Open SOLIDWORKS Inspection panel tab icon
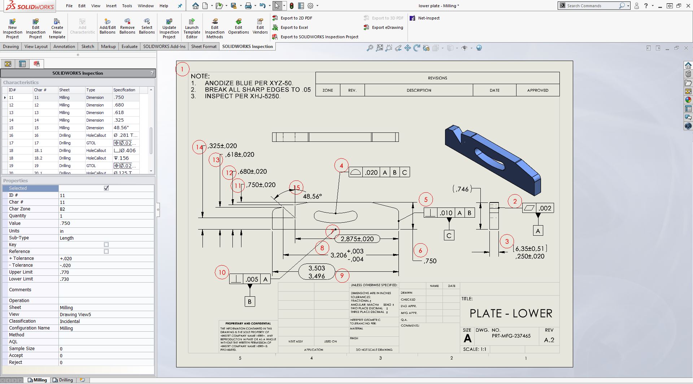 [x=36, y=64]
